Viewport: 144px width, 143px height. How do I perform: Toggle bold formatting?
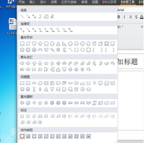tap(119, 17)
